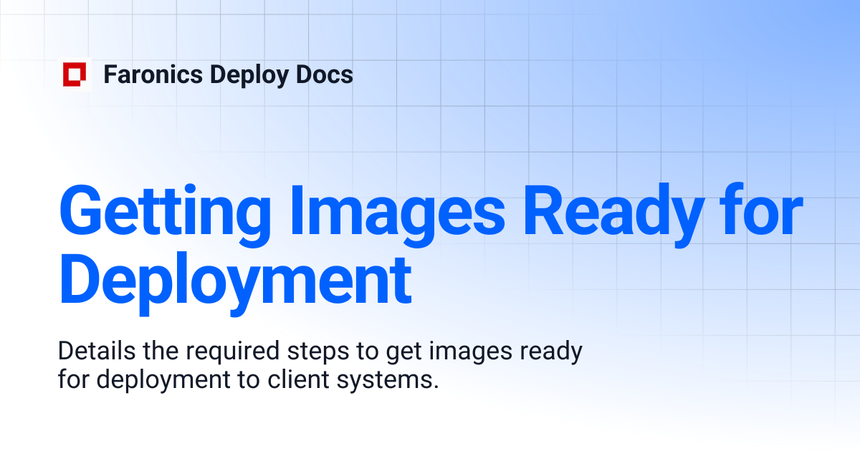The image size is (860, 451).
Task: Click the description starting 'Details the required steps'
Action: tap(320, 366)
